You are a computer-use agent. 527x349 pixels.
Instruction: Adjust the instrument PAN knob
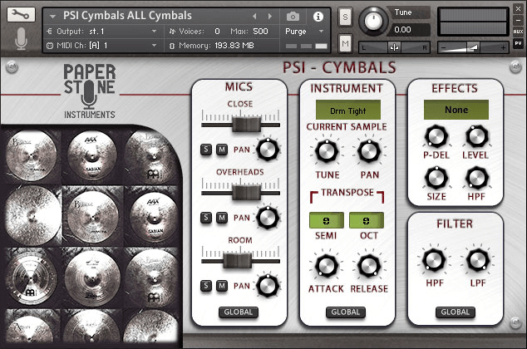pyautogui.click(x=369, y=151)
